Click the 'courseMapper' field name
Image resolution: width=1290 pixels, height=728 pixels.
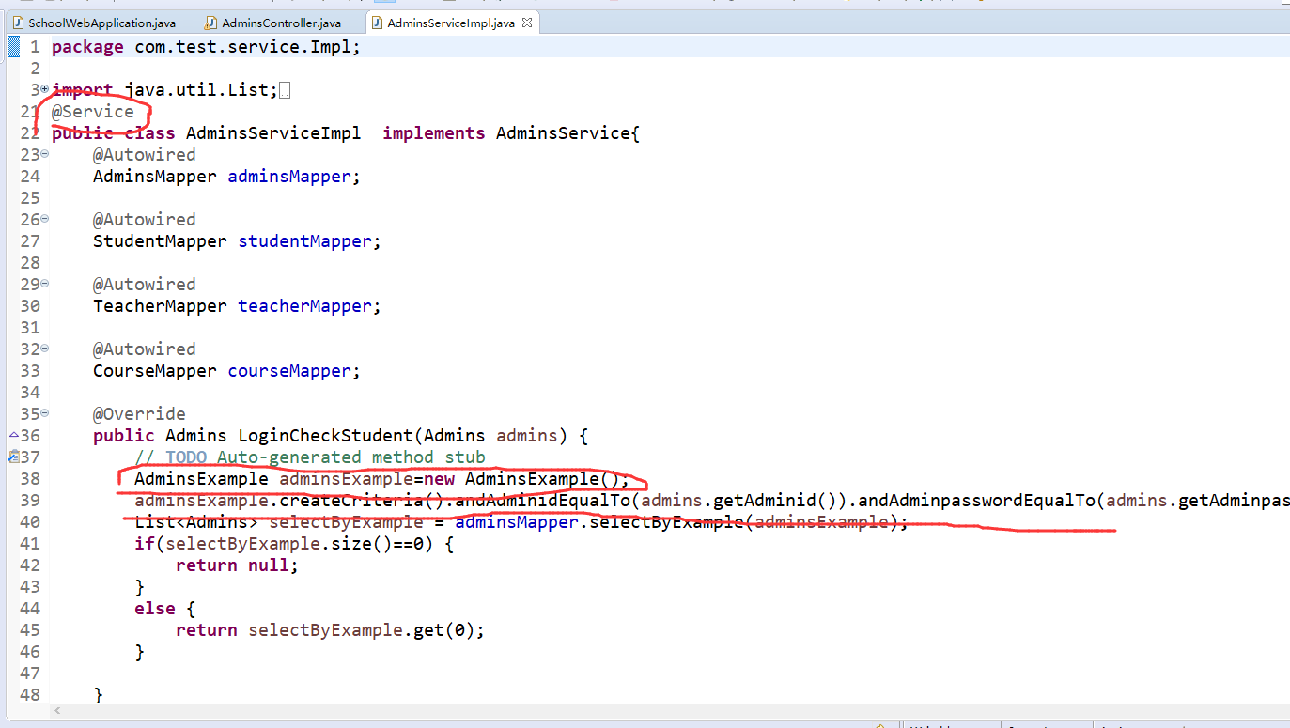(288, 371)
